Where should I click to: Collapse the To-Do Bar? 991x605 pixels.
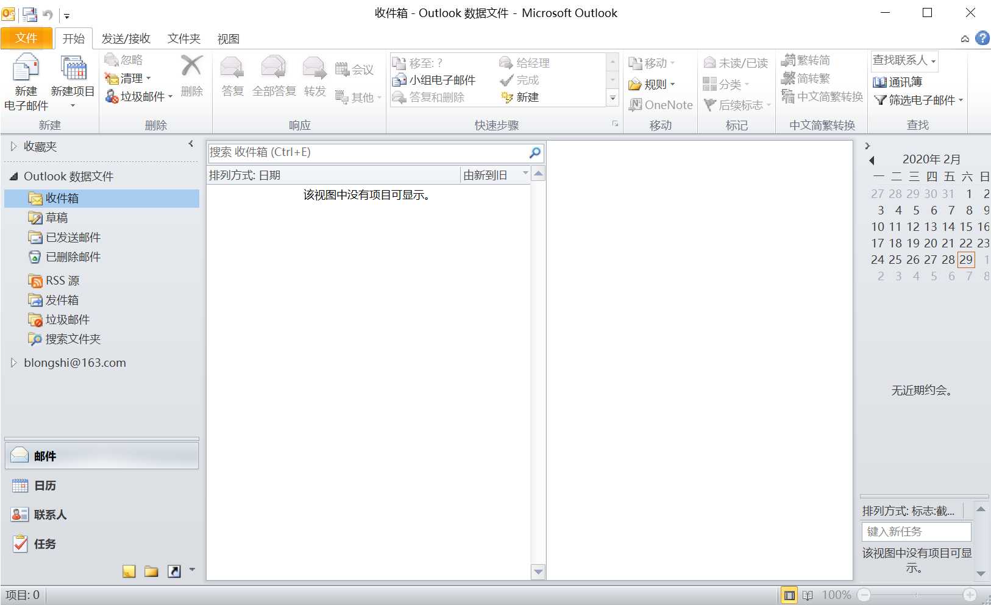point(867,146)
